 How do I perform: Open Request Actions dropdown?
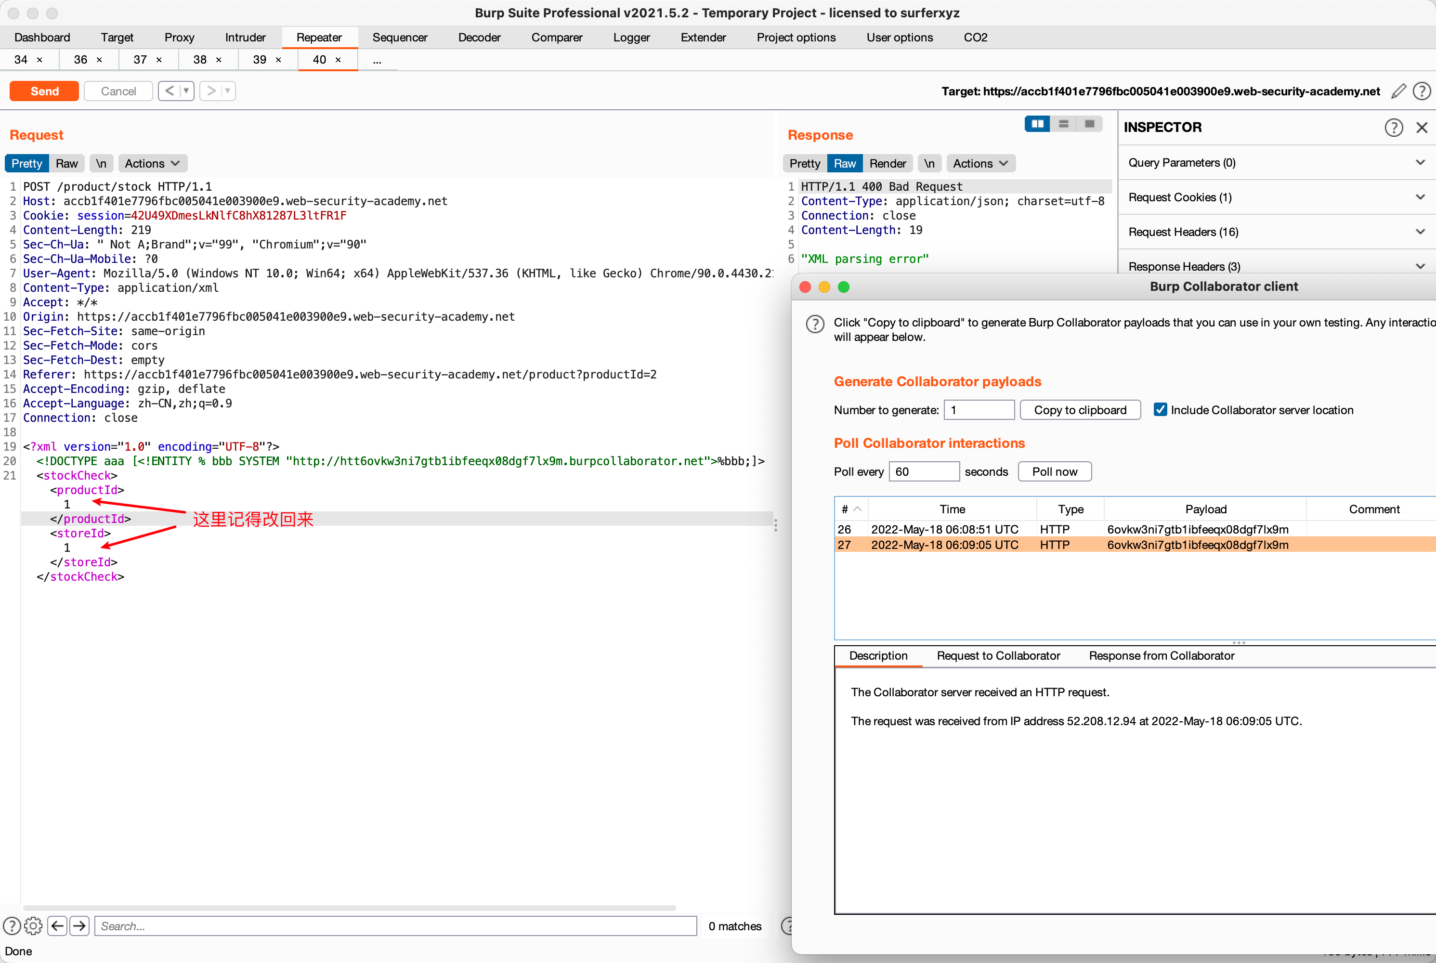tap(152, 163)
